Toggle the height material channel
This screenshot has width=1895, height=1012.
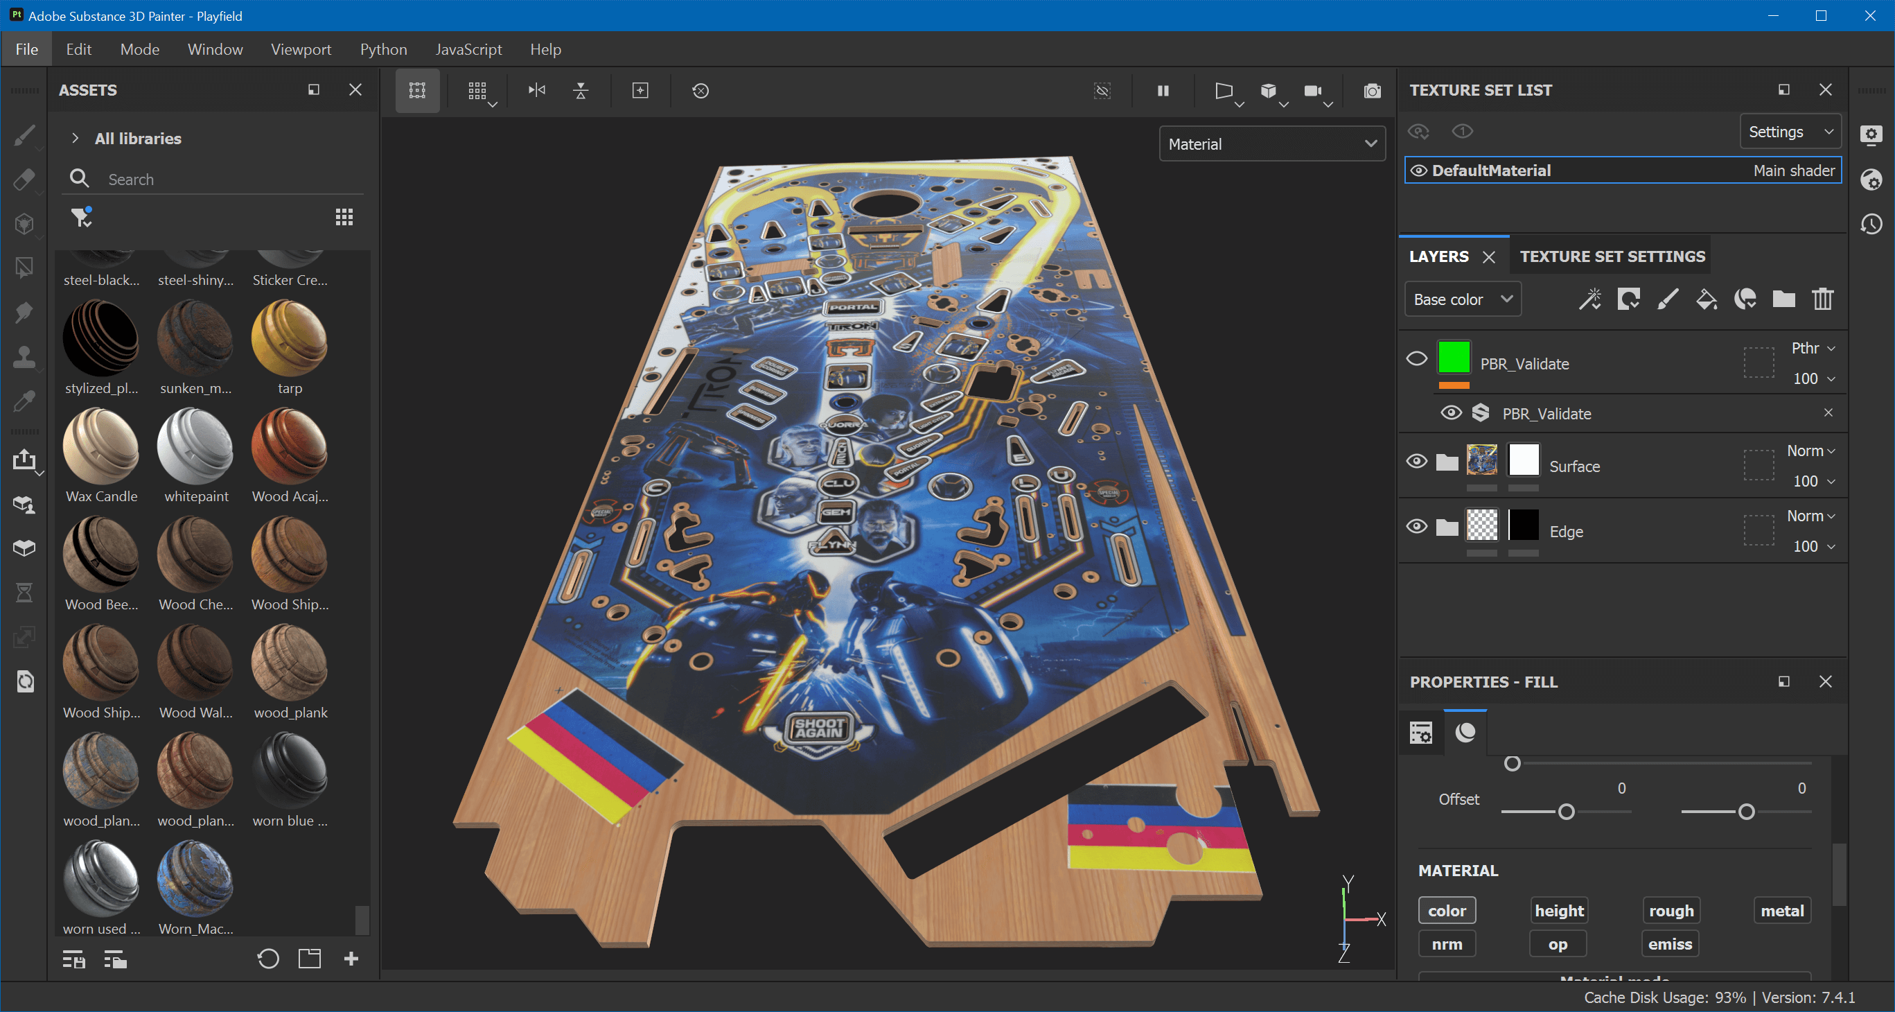tap(1559, 910)
